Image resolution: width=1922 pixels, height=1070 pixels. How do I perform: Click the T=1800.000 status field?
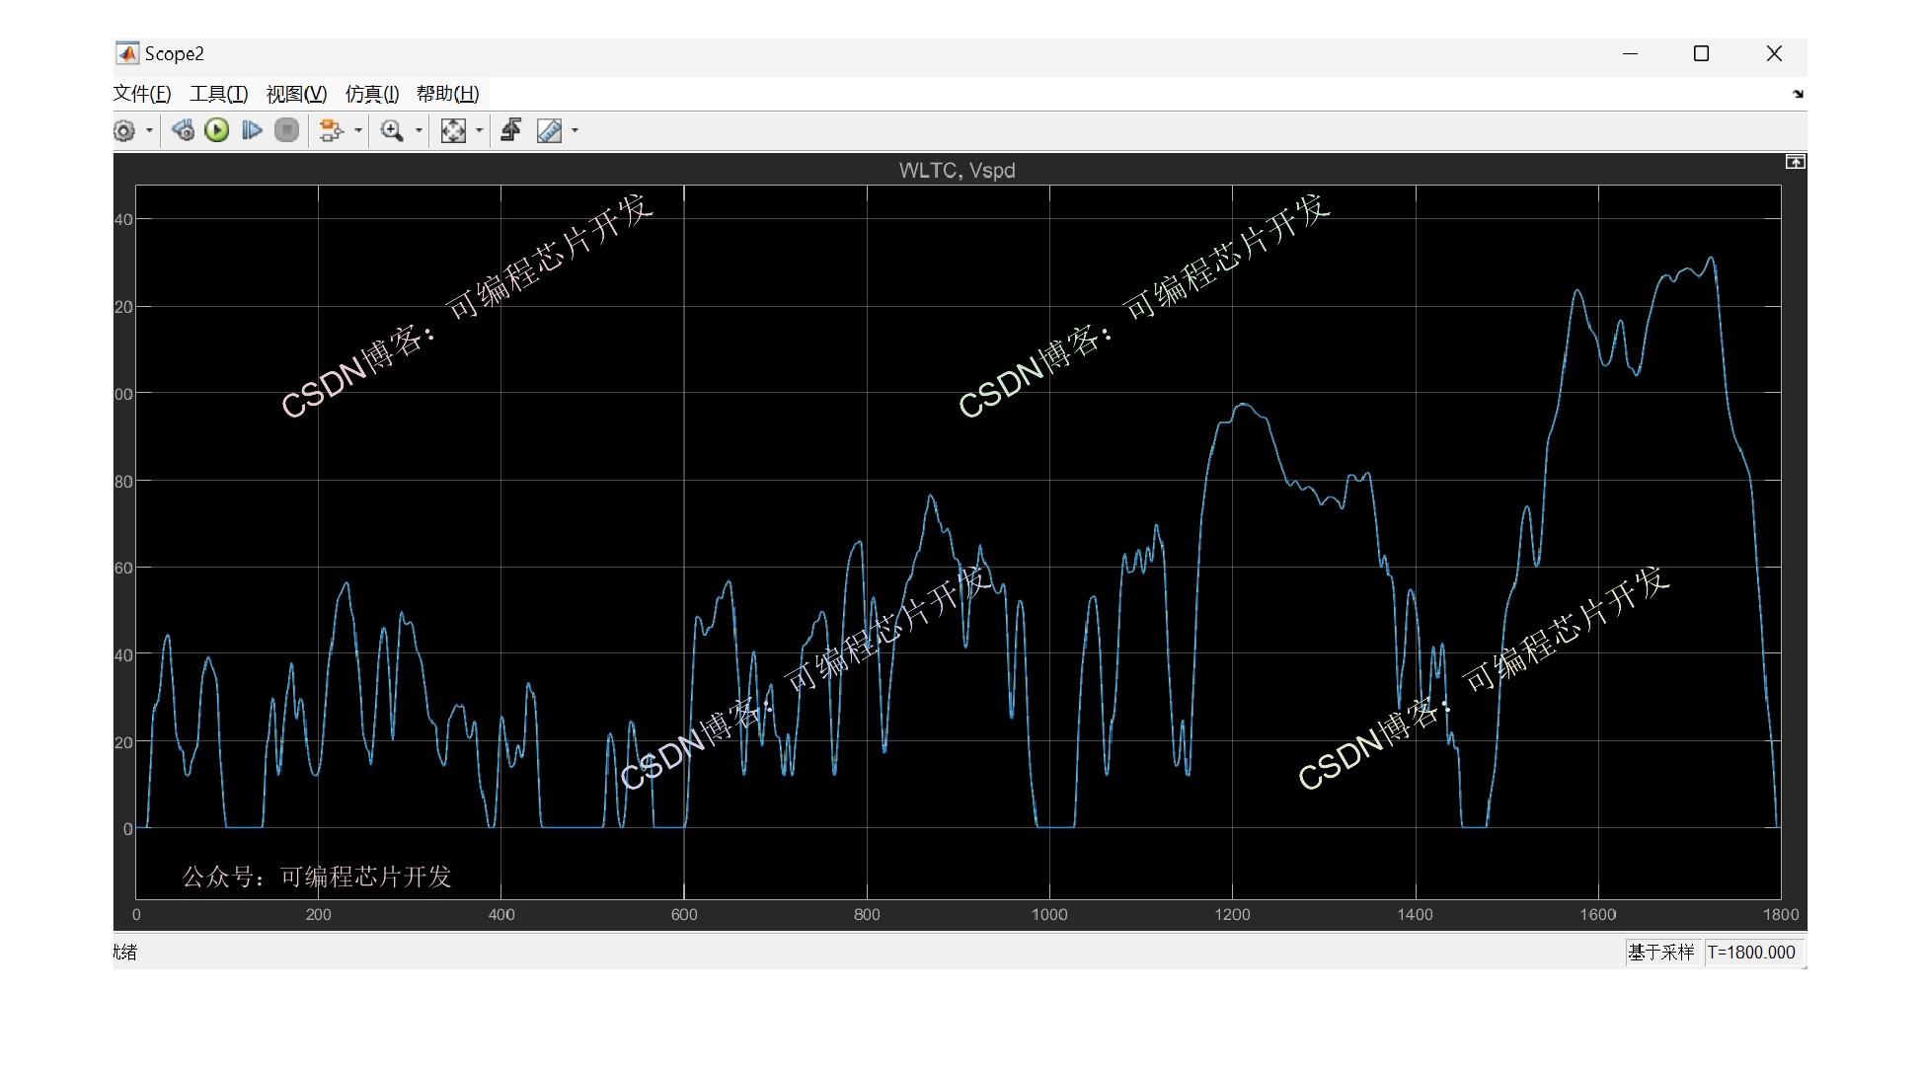click(x=1751, y=952)
